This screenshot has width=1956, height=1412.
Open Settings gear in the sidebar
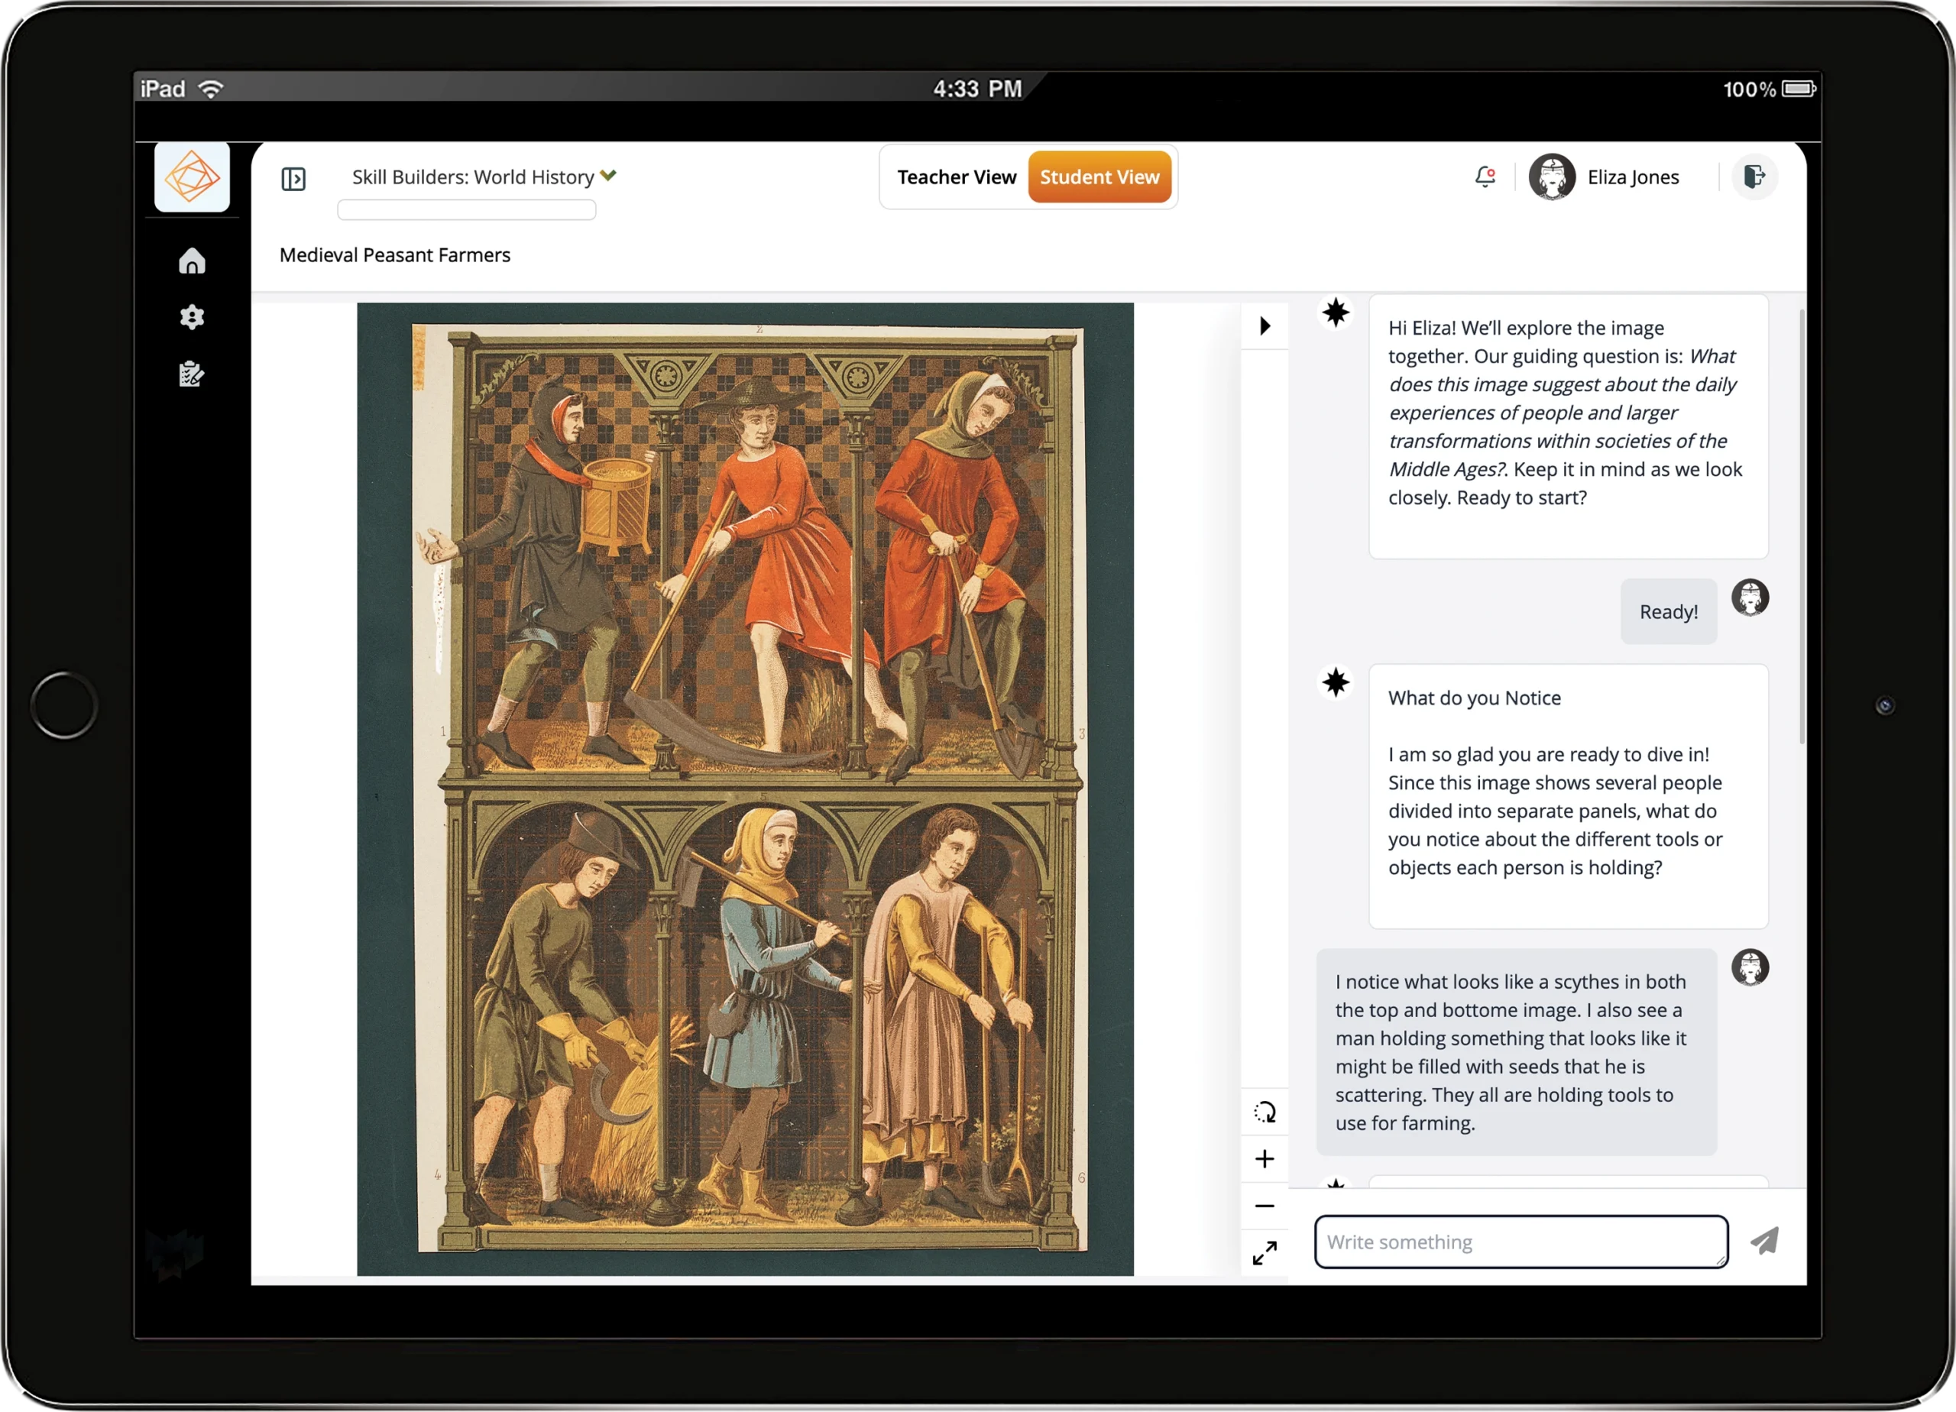tap(192, 317)
